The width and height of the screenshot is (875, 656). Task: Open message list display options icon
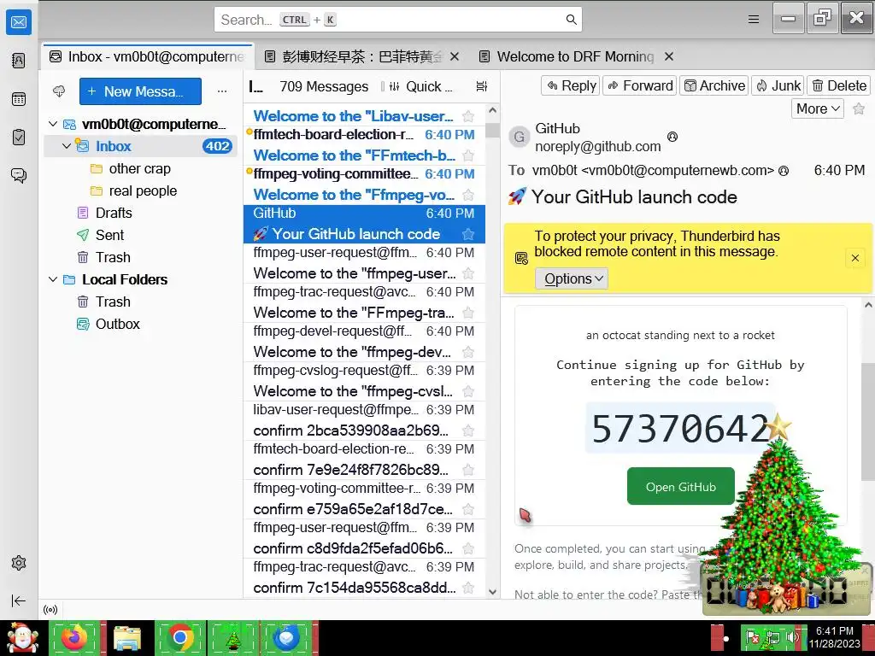(482, 86)
